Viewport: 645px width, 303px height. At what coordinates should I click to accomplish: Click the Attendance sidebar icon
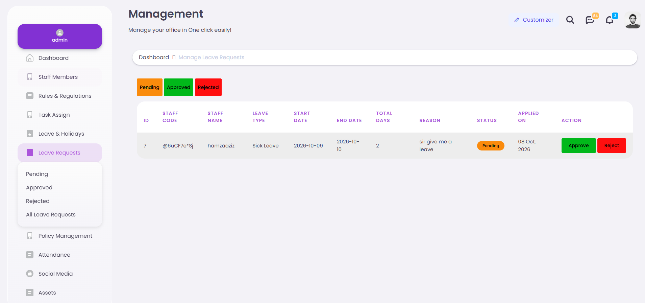pos(30,255)
